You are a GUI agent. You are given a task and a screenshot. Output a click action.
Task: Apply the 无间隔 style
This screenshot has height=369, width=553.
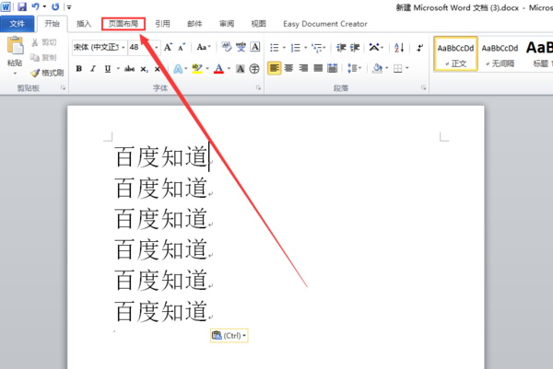coord(500,54)
